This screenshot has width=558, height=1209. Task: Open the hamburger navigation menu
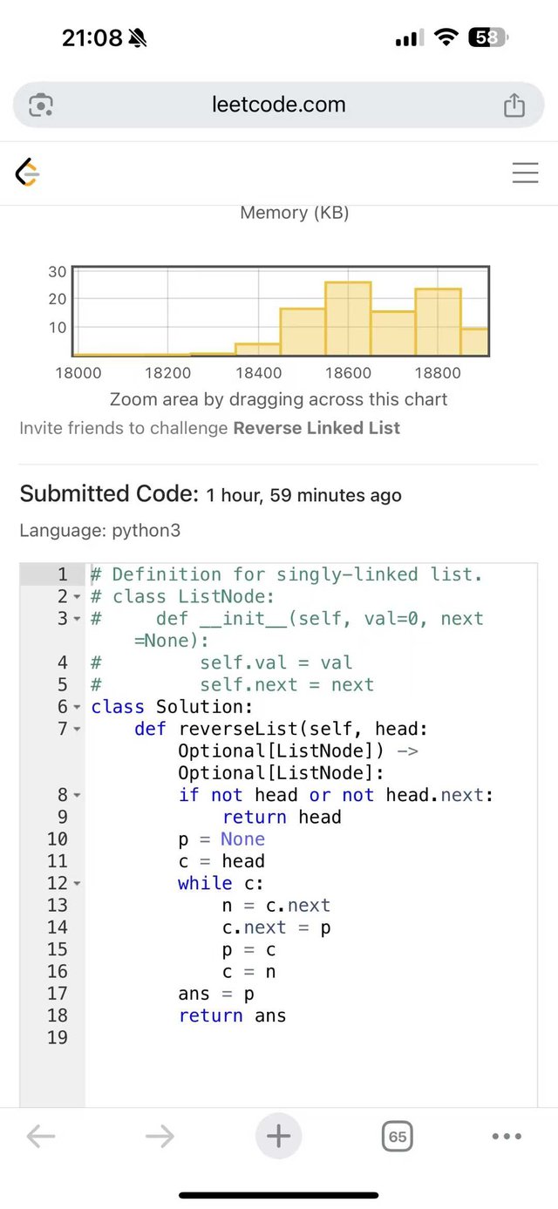click(525, 173)
